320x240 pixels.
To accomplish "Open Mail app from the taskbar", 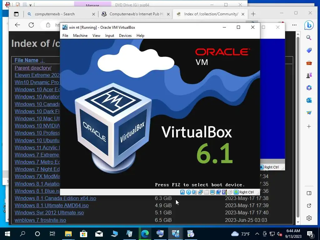I will (99, 234).
